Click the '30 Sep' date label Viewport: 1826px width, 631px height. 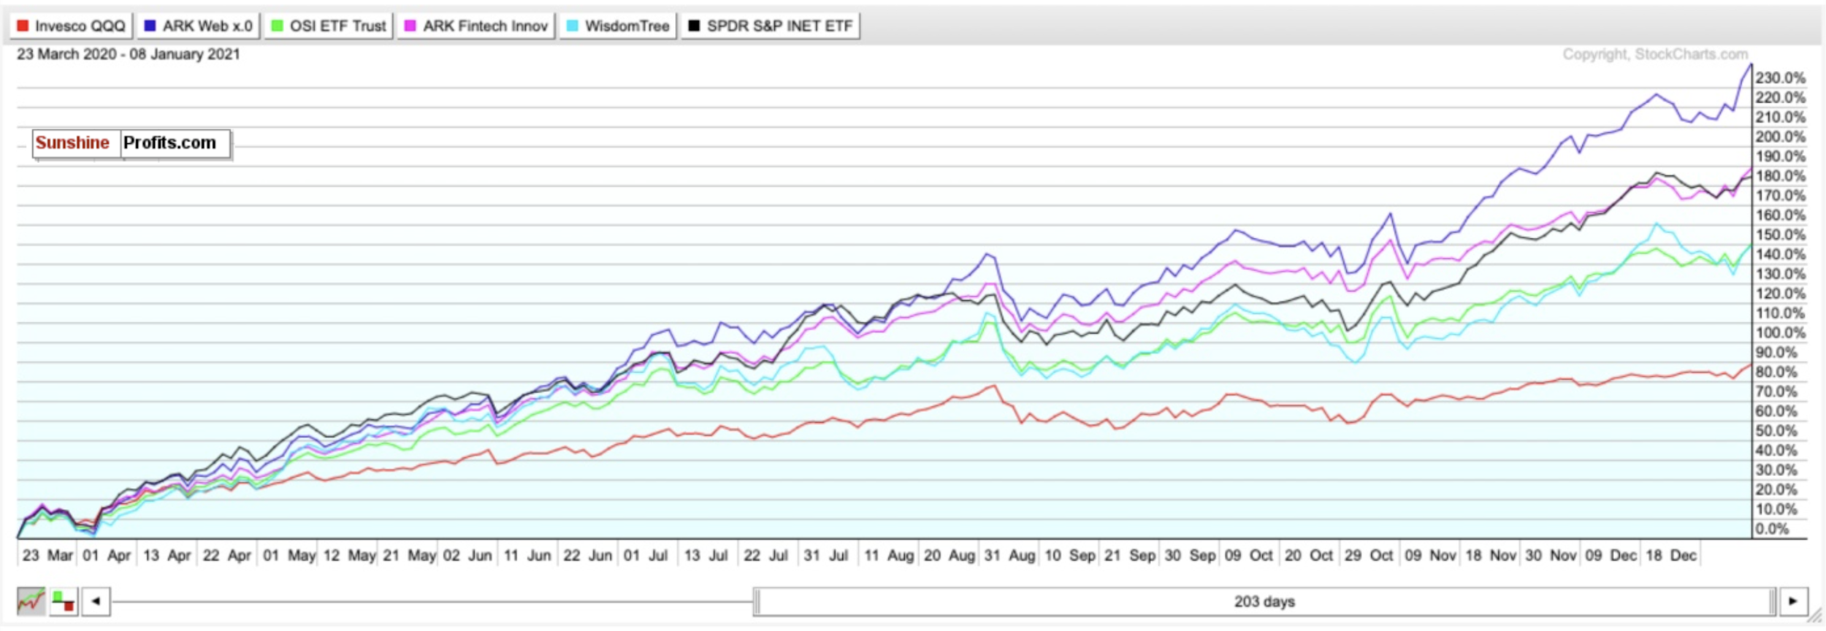tap(1190, 555)
